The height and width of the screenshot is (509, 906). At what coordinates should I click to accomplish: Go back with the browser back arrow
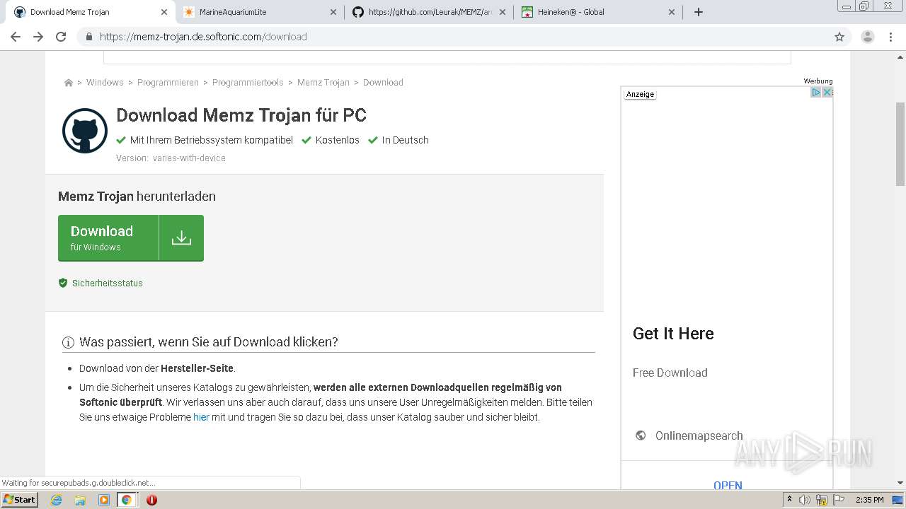pos(16,37)
